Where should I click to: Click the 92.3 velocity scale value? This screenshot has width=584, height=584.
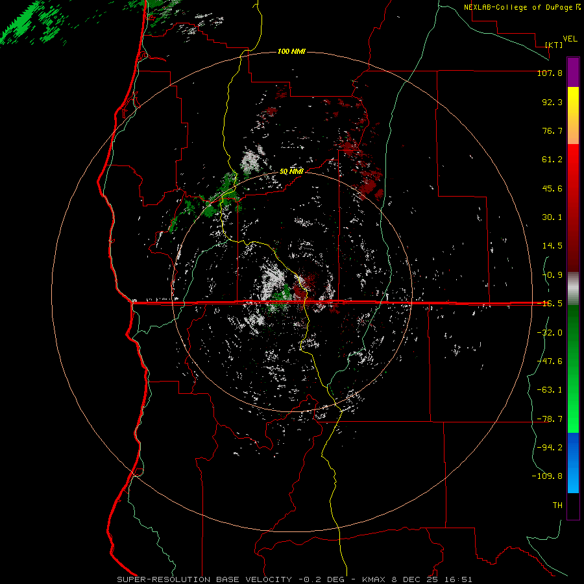point(552,102)
